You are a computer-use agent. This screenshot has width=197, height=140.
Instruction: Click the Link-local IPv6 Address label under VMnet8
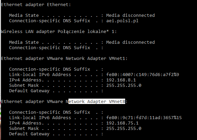[40, 117]
